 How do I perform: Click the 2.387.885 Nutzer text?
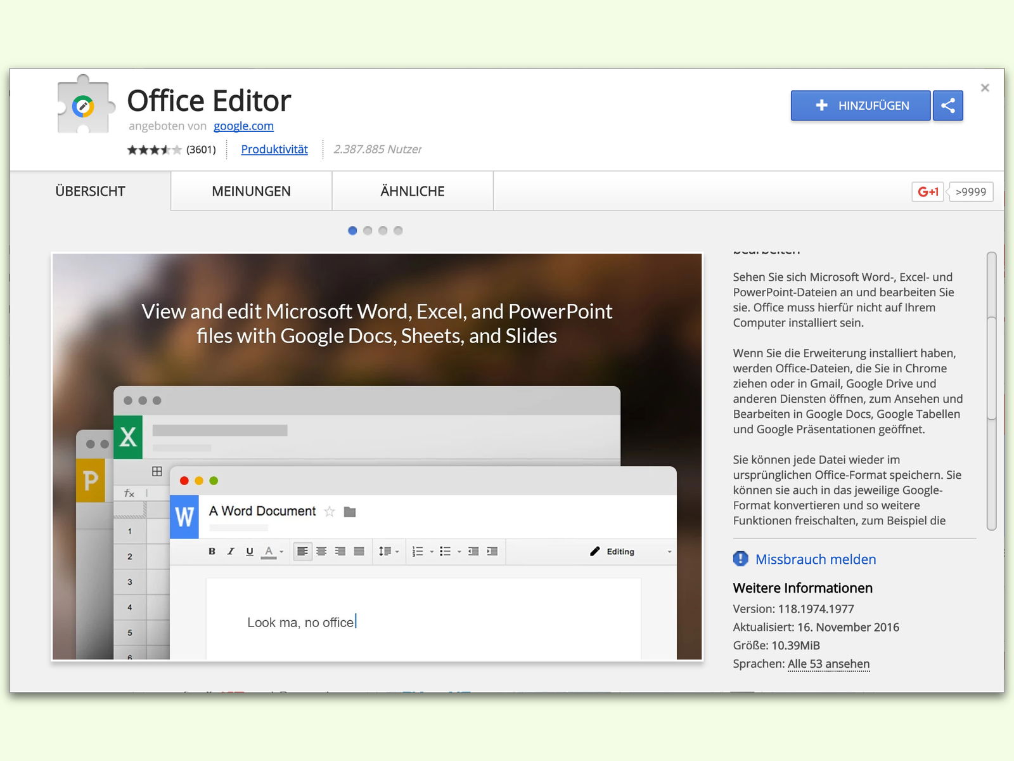point(378,149)
